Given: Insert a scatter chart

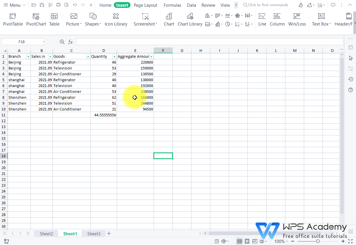Looking at the screenshot, I should pos(238,24).
